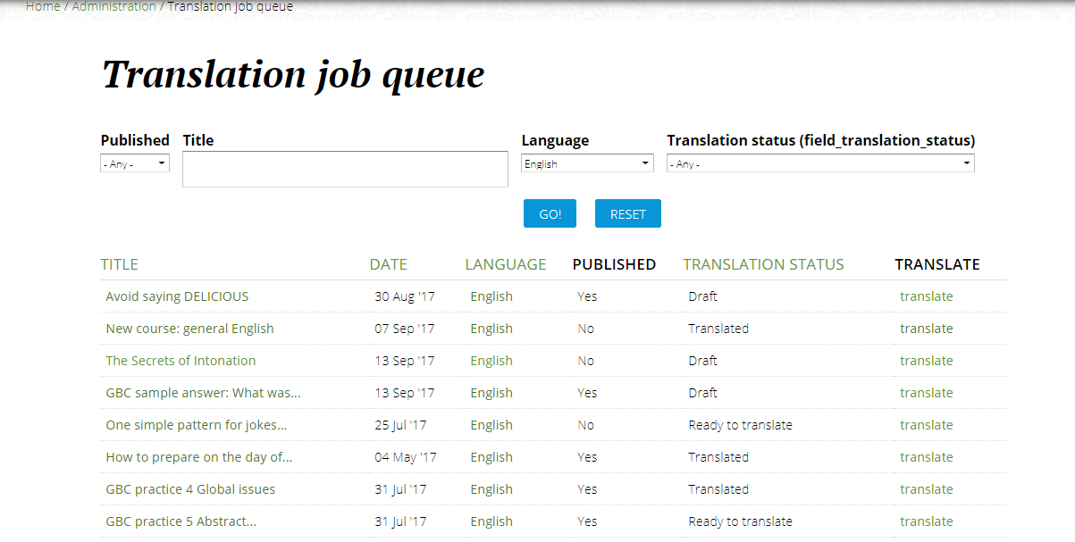Click into the Title filter text field
This screenshot has width=1075, height=542.
(x=345, y=170)
